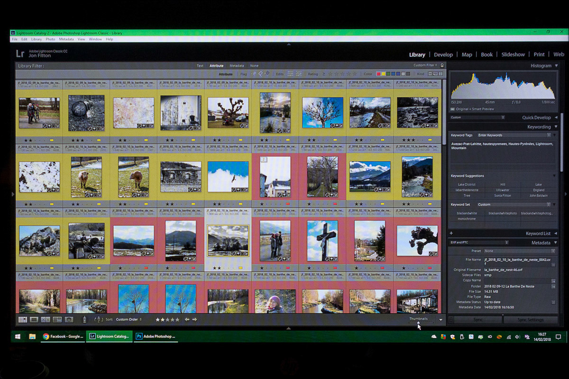Switch to the Map module
569x379 pixels.
[467, 55]
